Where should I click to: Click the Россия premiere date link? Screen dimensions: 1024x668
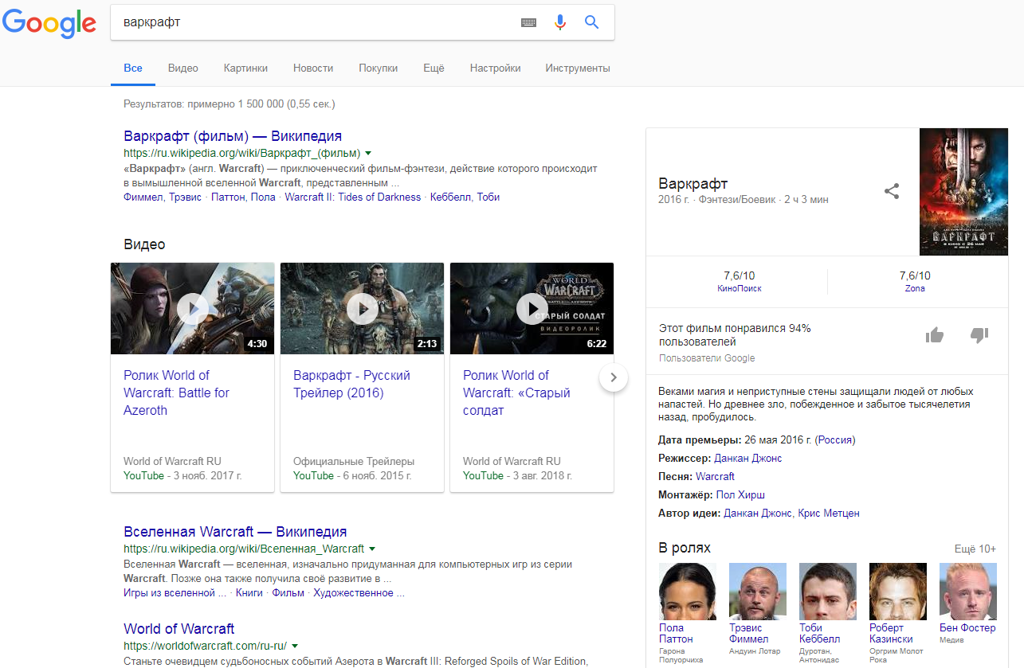coord(835,440)
